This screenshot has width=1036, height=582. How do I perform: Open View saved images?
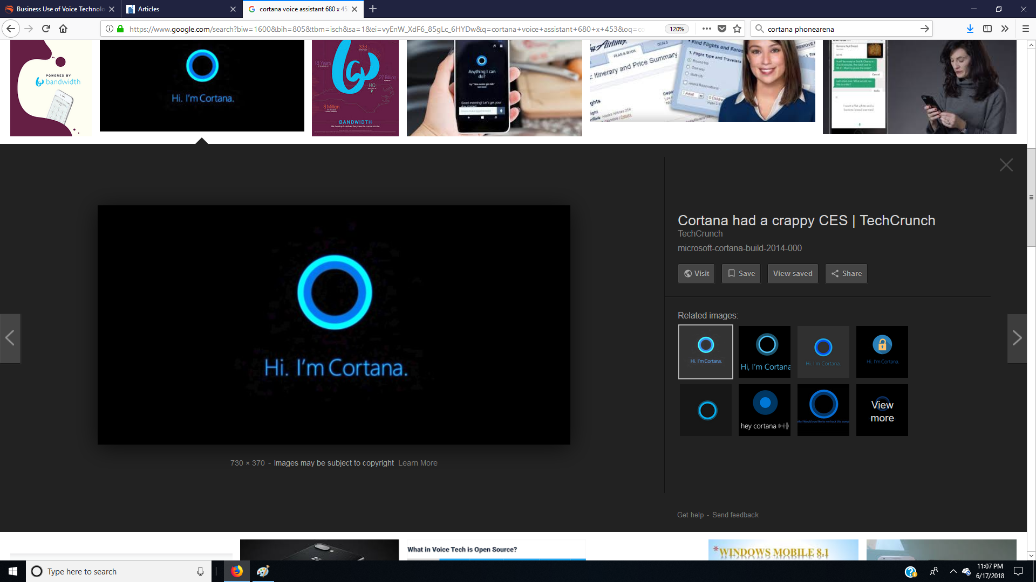pyautogui.click(x=792, y=273)
